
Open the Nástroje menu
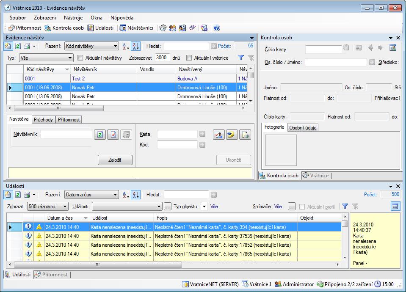(73, 18)
